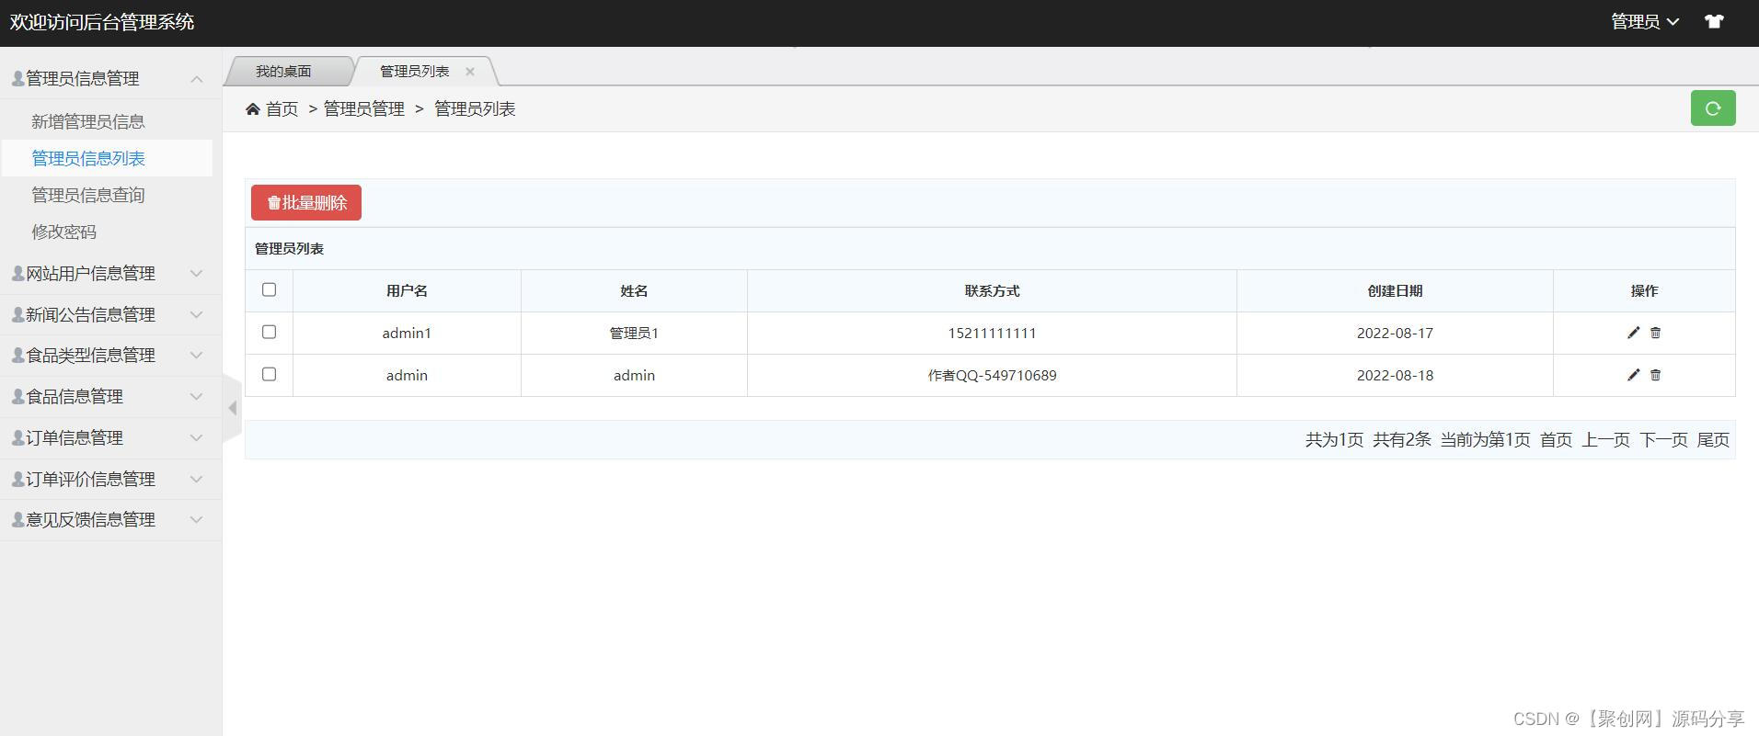Expand the 意见反馈信息管理 section
The image size is (1759, 736).
point(110,520)
